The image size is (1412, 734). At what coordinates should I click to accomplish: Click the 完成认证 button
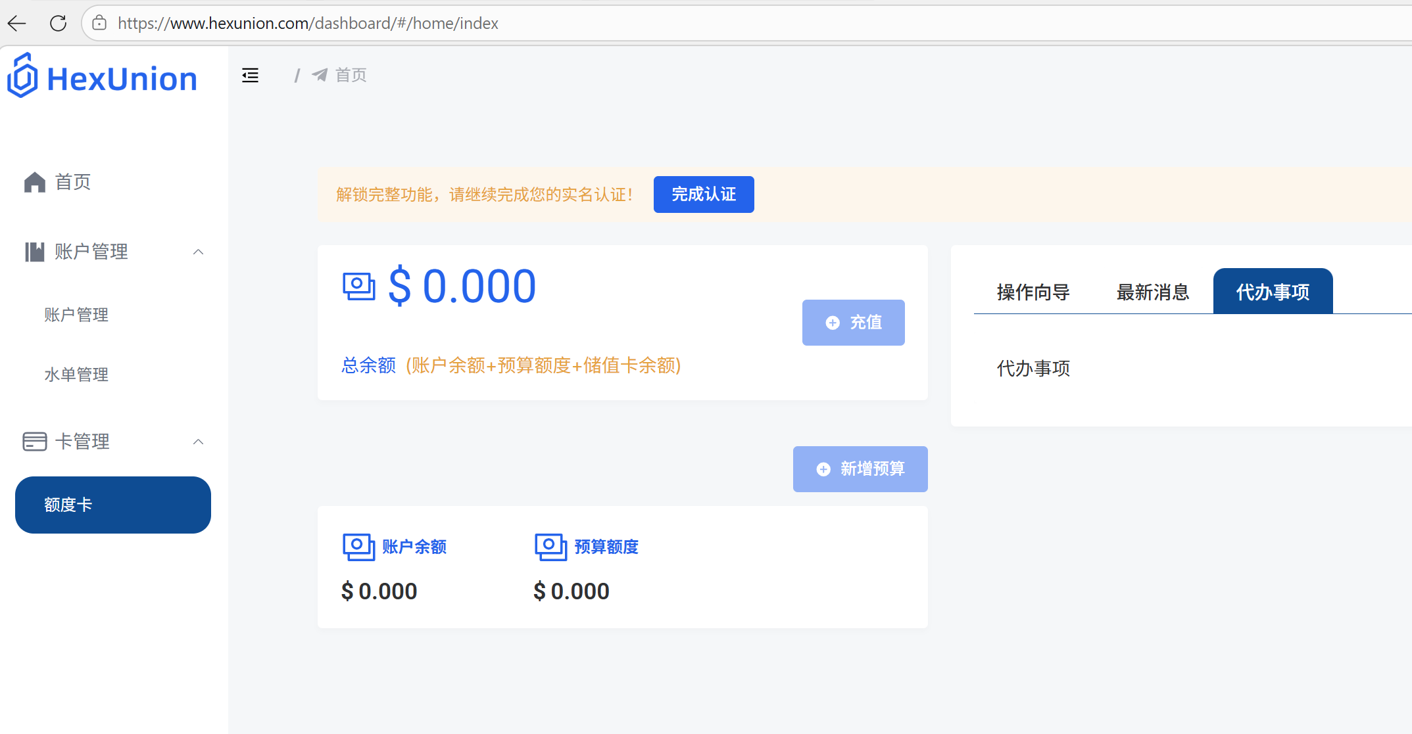point(703,195)
